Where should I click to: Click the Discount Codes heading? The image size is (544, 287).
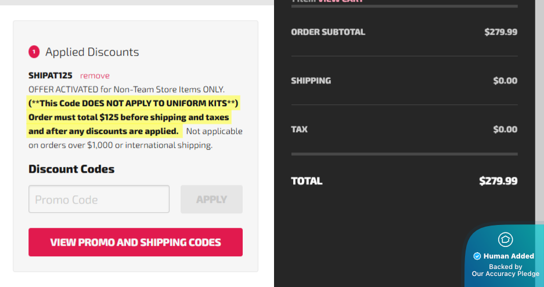(71, 169)
